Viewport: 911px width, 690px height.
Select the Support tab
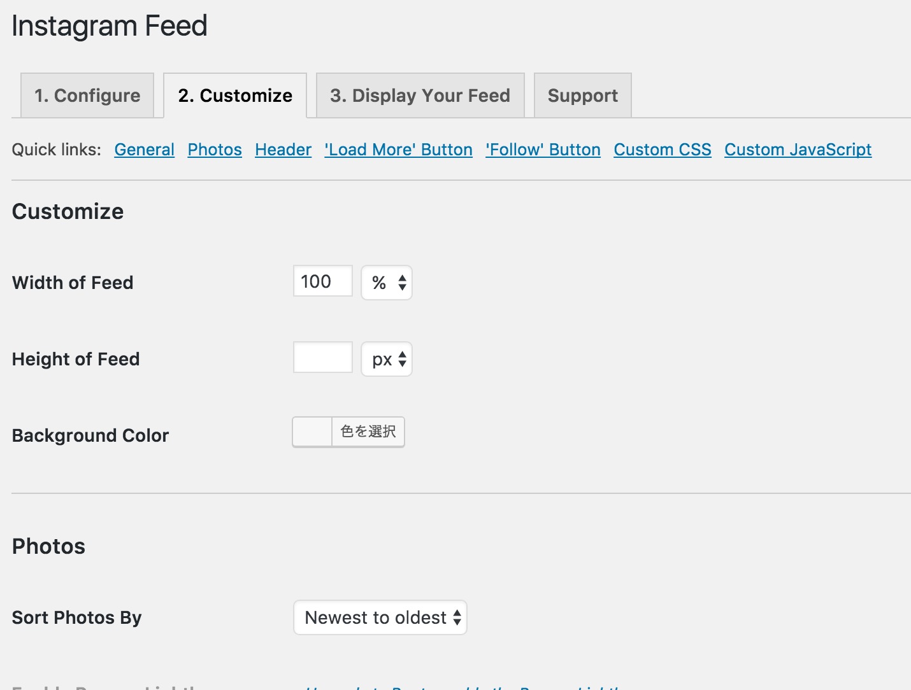tap(582, 95)
